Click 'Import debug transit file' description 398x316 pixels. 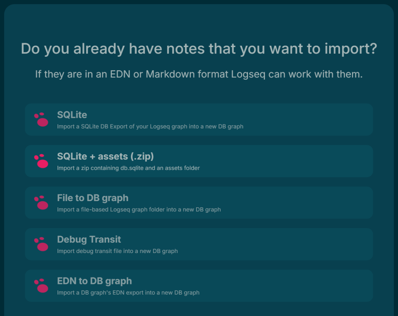117,251
